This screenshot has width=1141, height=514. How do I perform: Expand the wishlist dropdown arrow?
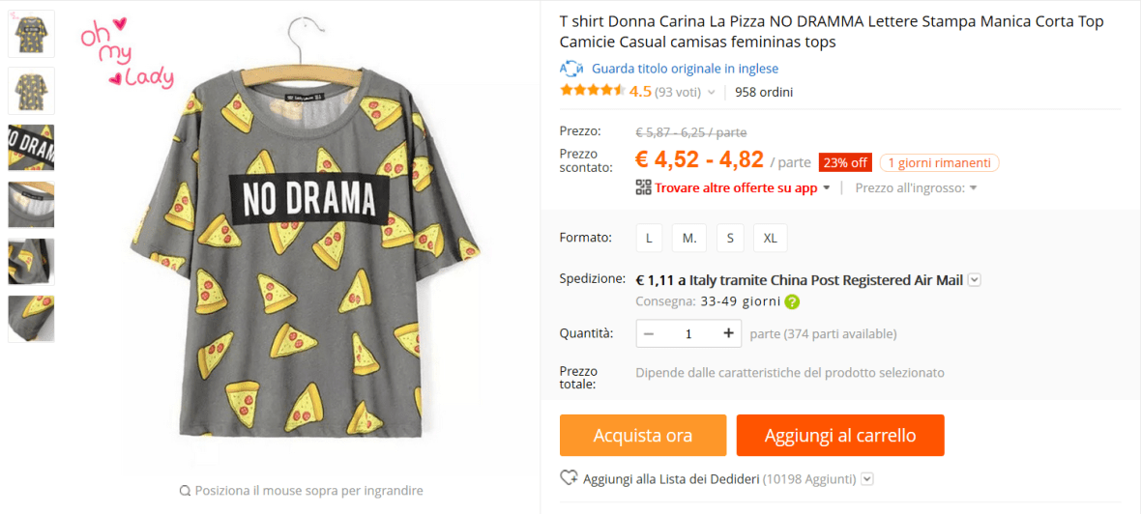pos(867,478)
